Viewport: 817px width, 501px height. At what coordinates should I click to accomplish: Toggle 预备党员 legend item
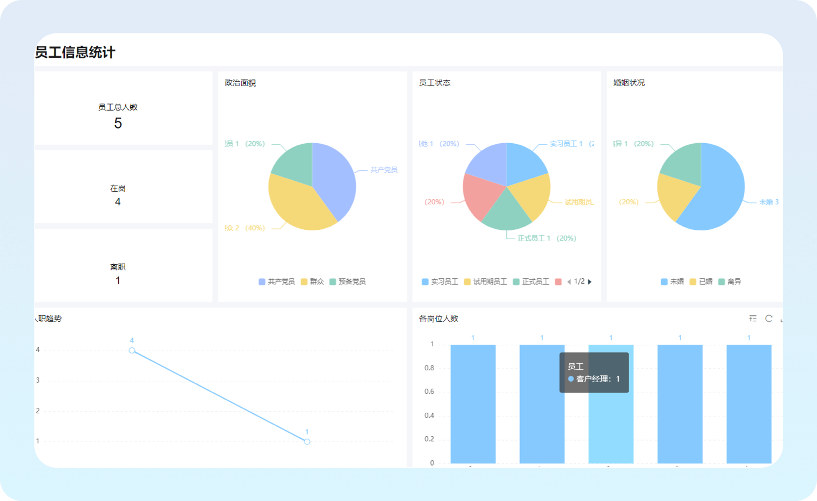pyautogui.click(x=347, y=282)
